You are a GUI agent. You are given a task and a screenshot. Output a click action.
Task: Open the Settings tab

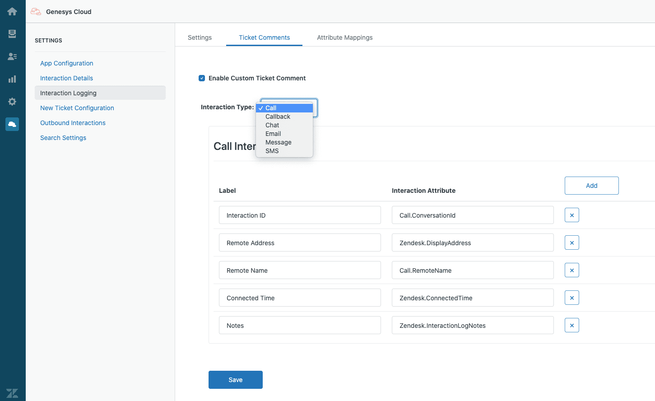point(200,37)
